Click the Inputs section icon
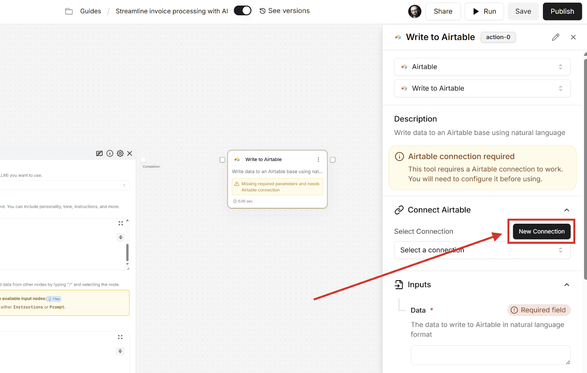587x373 pixels. pyautogui.click(x=399, y=285)
